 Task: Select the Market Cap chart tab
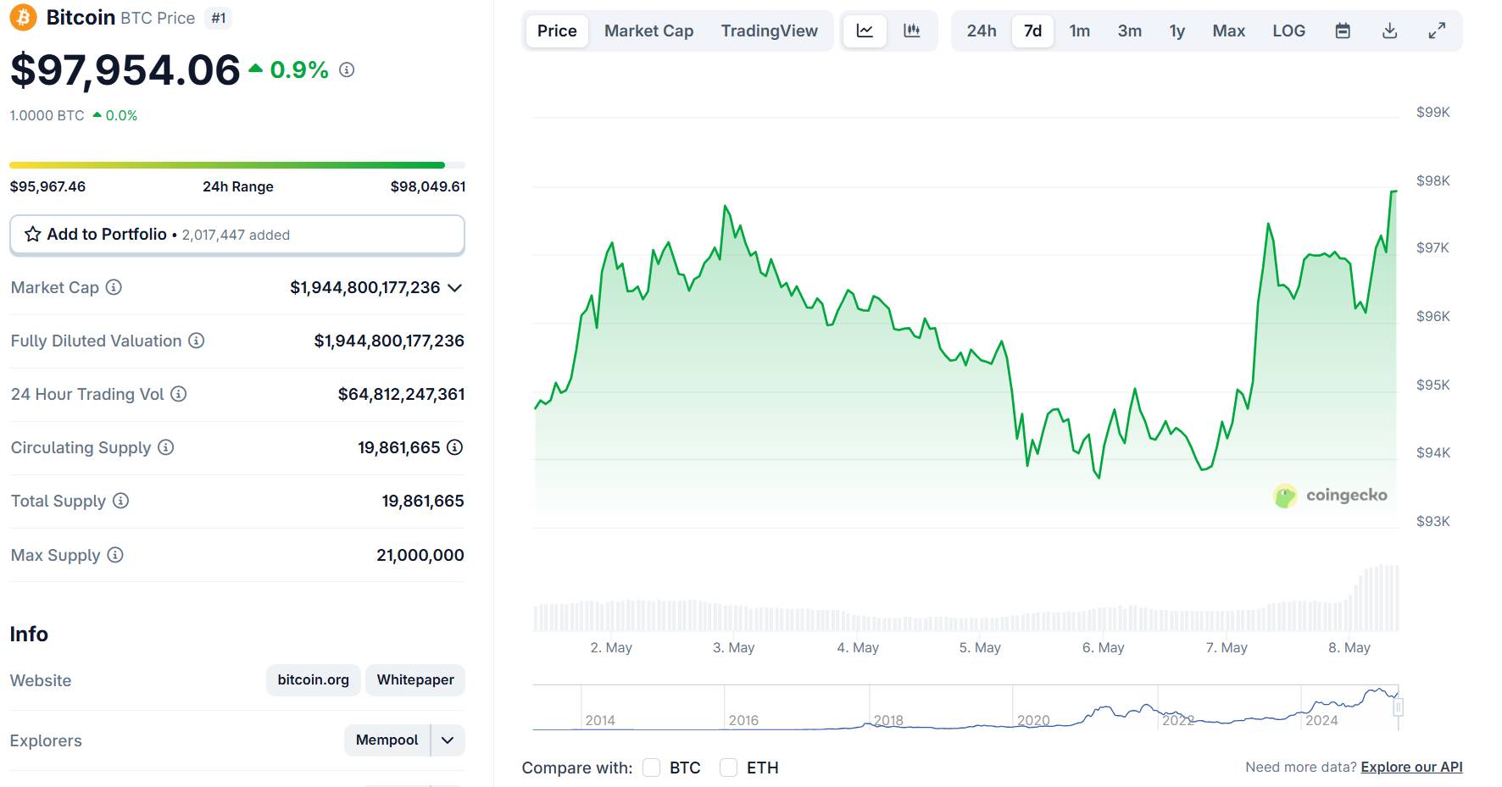(648, 30)
